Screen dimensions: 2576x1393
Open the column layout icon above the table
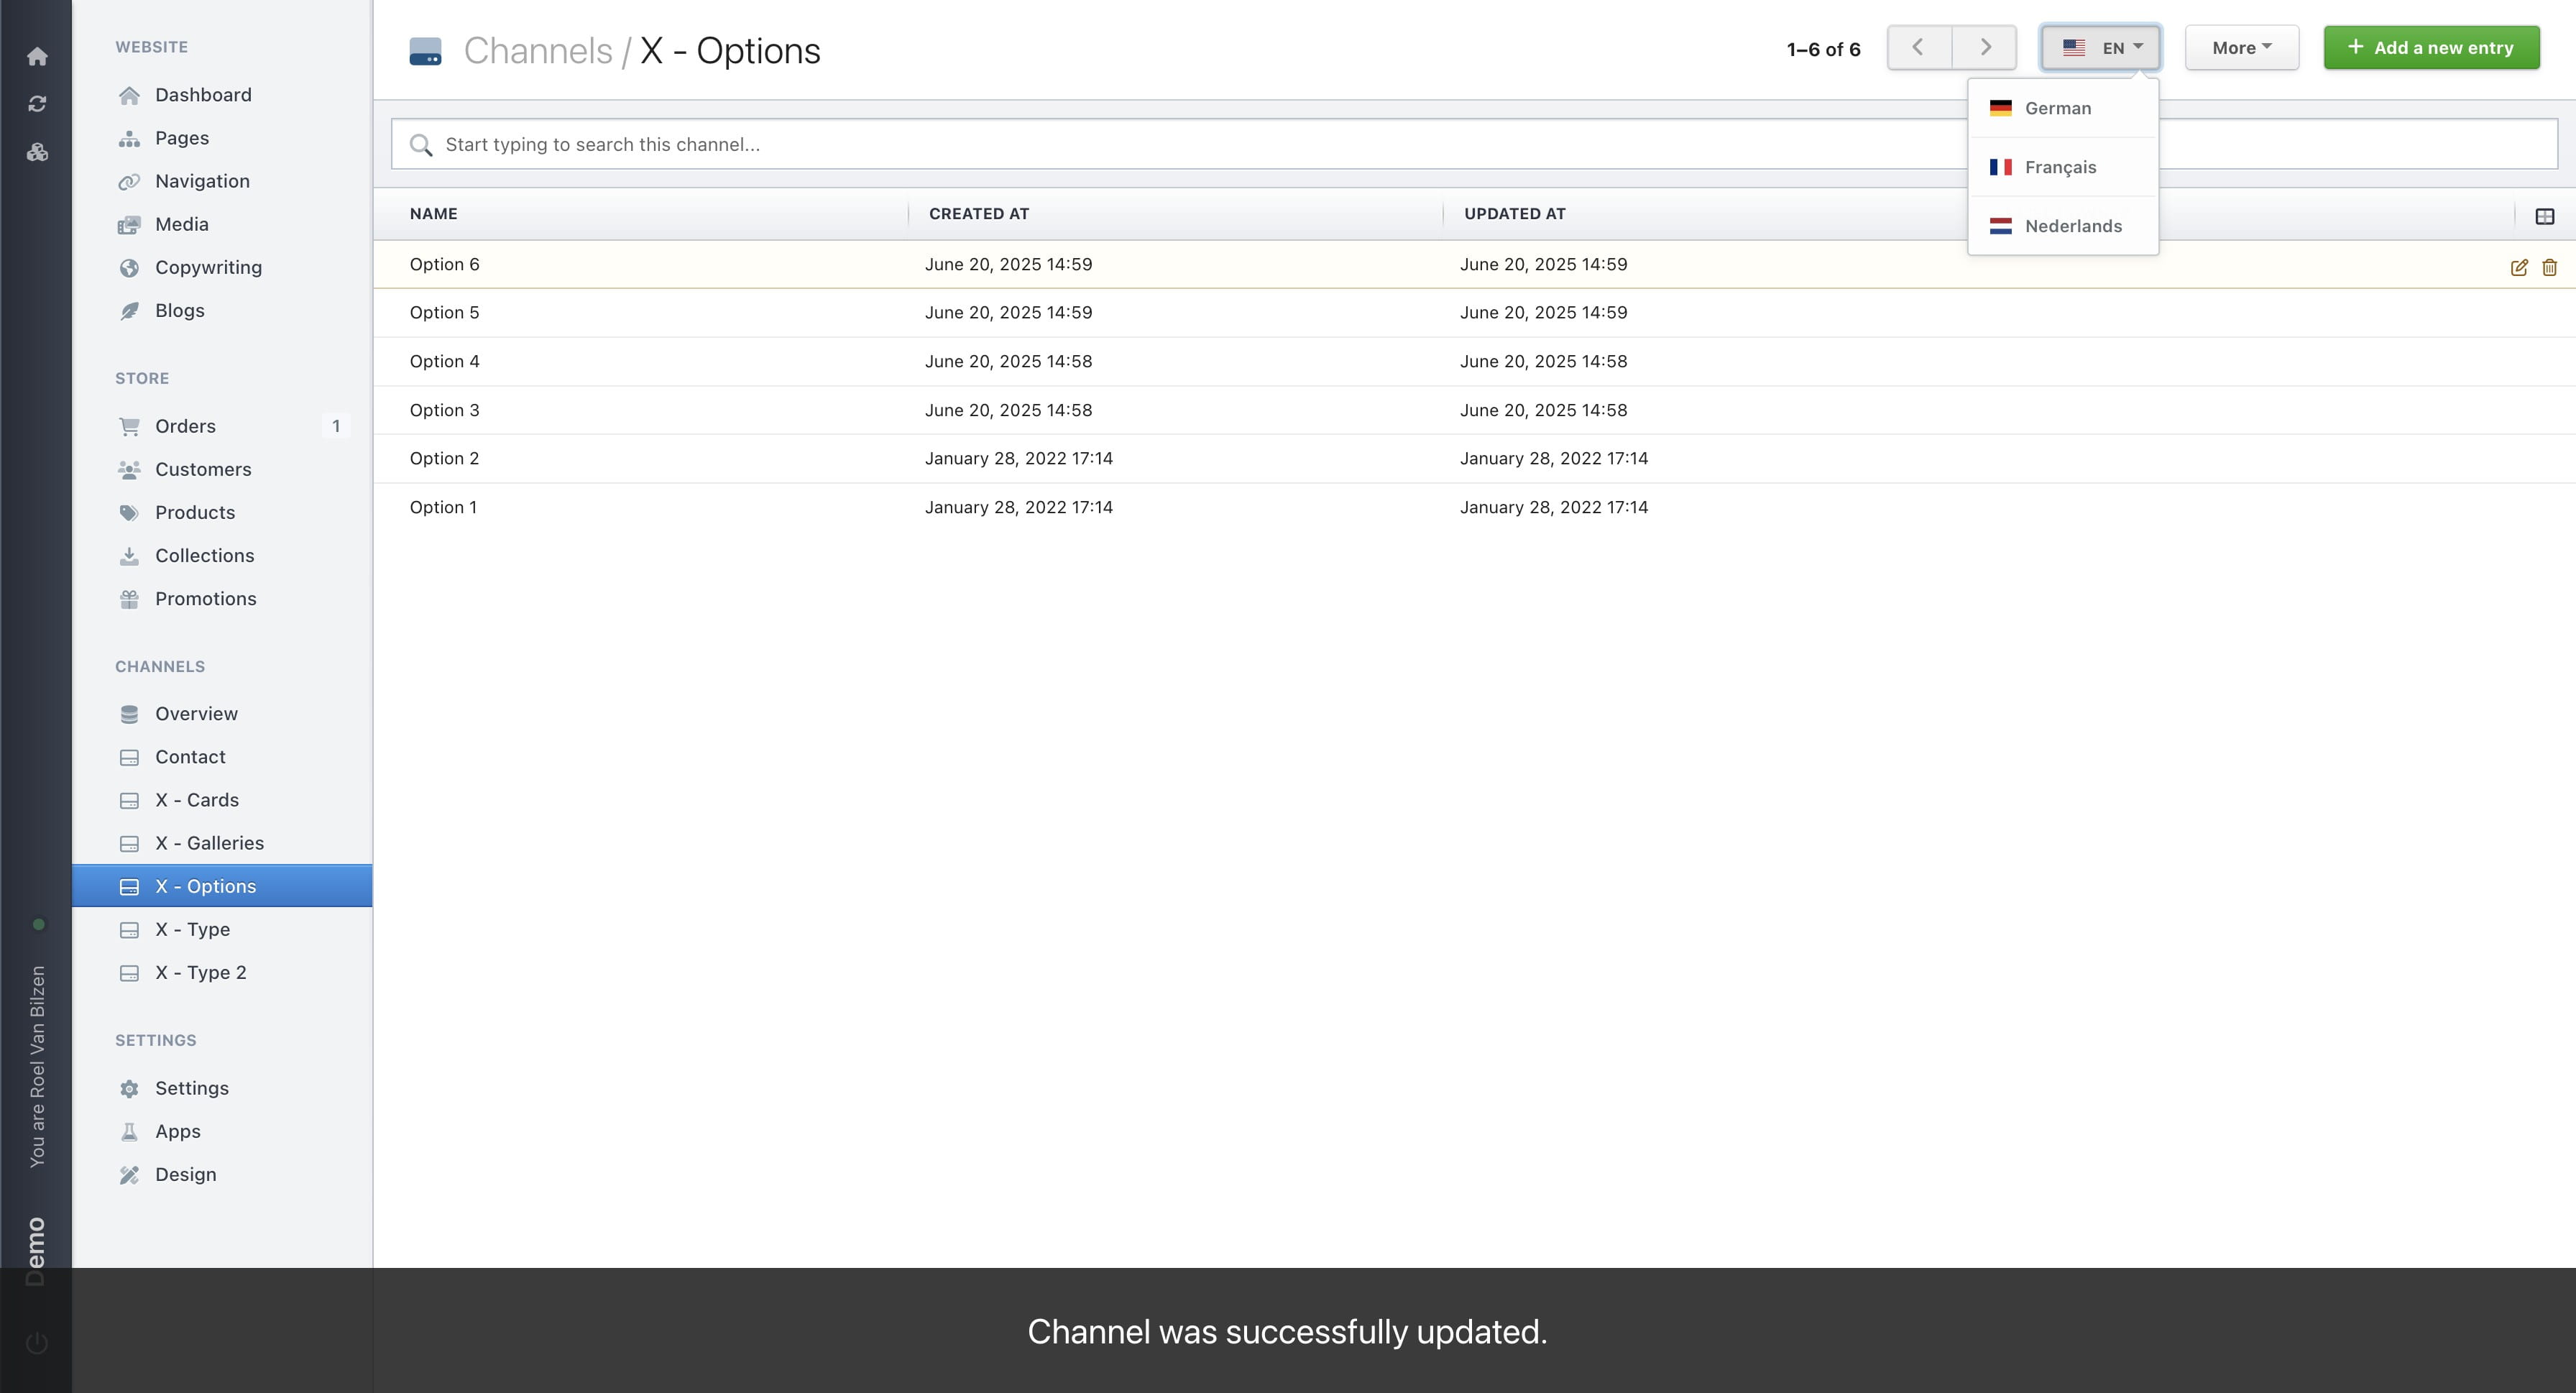(x=2545, y=215)
